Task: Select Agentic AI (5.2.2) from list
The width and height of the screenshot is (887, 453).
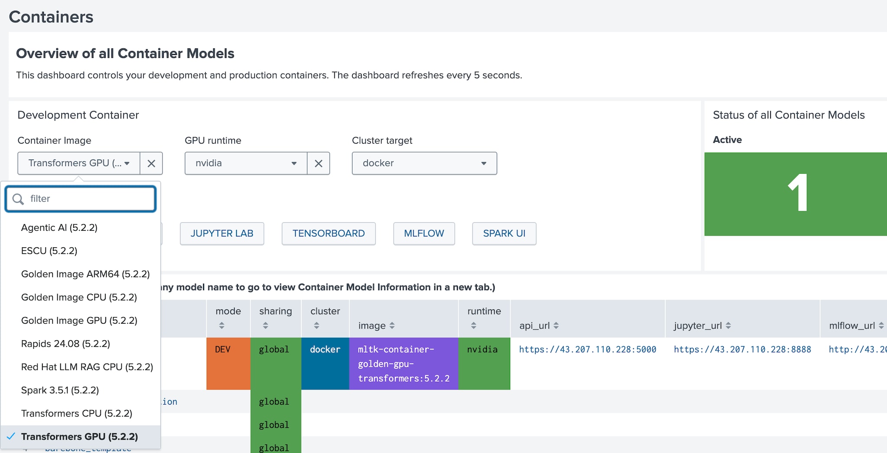Action: (59, 227)
